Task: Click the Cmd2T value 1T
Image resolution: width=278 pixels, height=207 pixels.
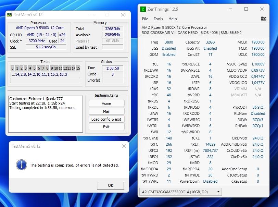Action: pos(210,55)
